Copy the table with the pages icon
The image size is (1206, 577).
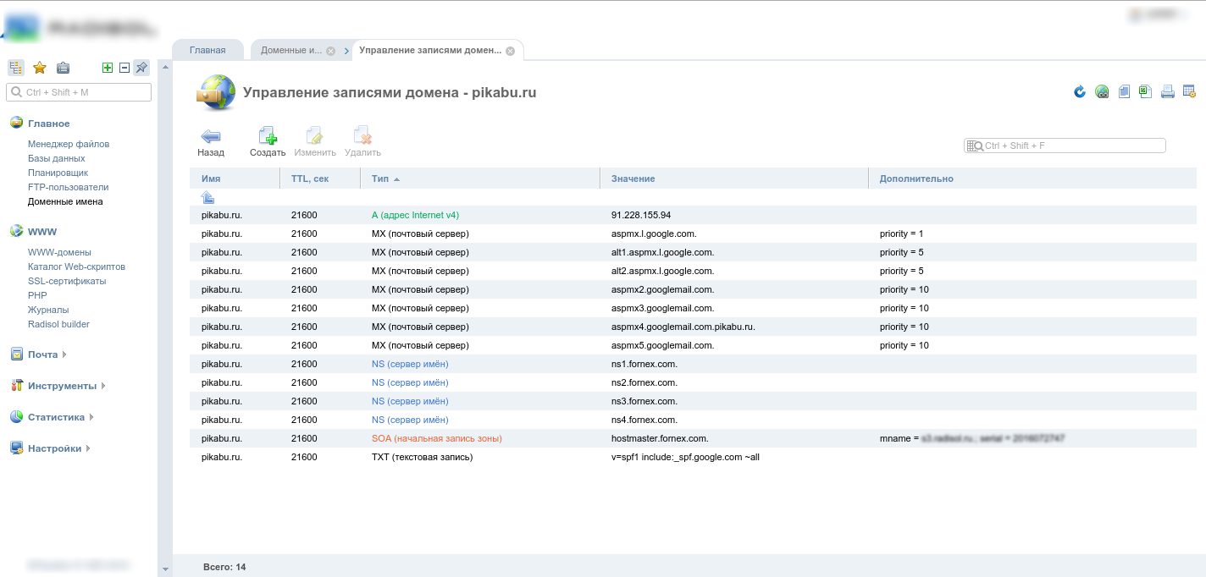click(1124, 91)
